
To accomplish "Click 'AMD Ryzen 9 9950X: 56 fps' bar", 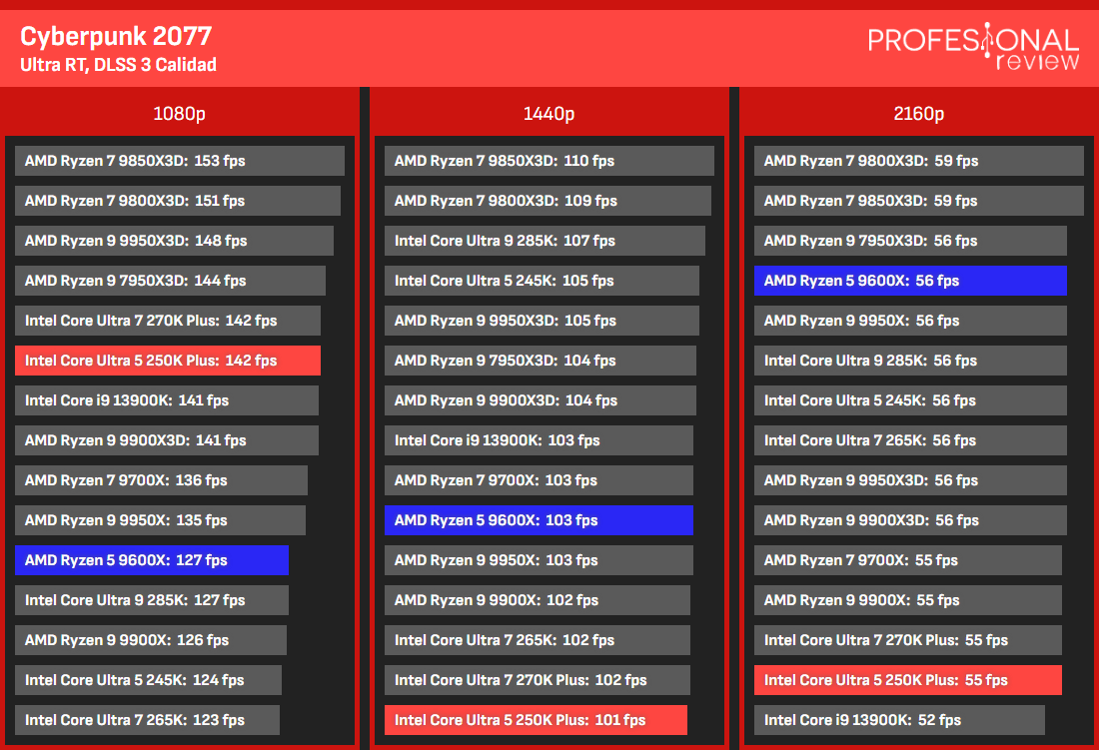I will point(910,320).
